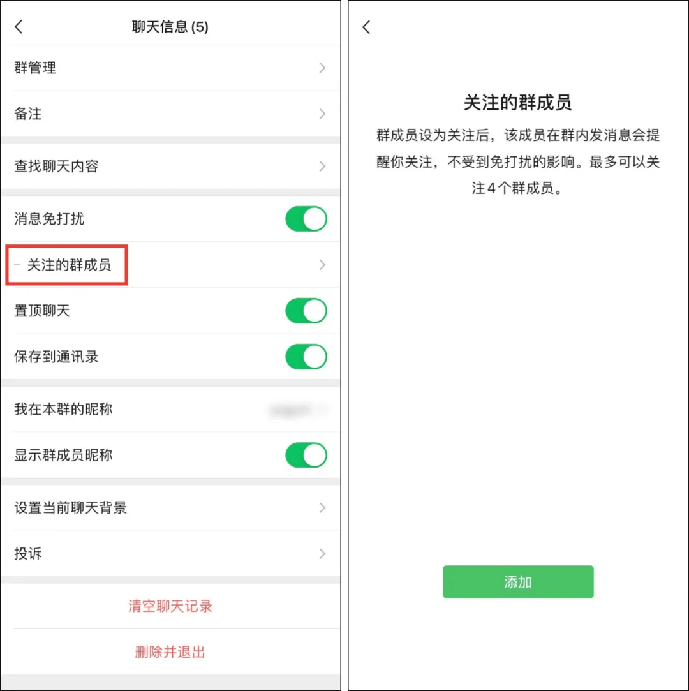Tap 删除并退出 to leave the group
Image resolution: width=689 pixels, height=691 pixels.
[x=170, y=652]
